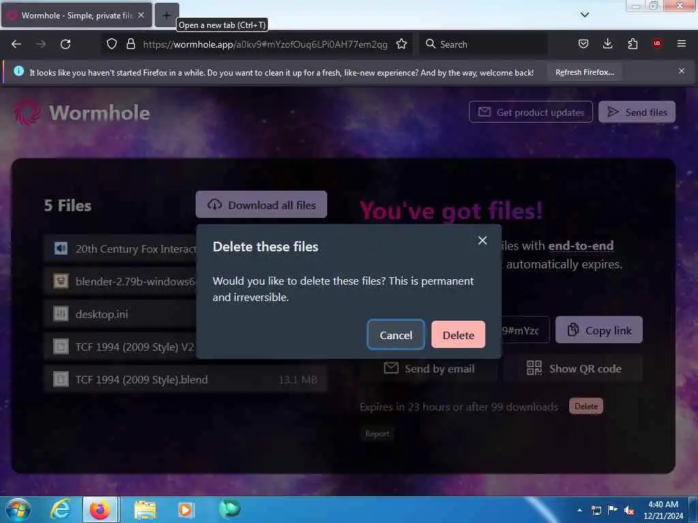Open uBlock Origin extension icon
The height and width of the screenshot is (523, 698).
[x=657, y=44]
